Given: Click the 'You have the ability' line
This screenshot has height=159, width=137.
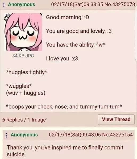Looking at the screenshot, I should point(76,45).
